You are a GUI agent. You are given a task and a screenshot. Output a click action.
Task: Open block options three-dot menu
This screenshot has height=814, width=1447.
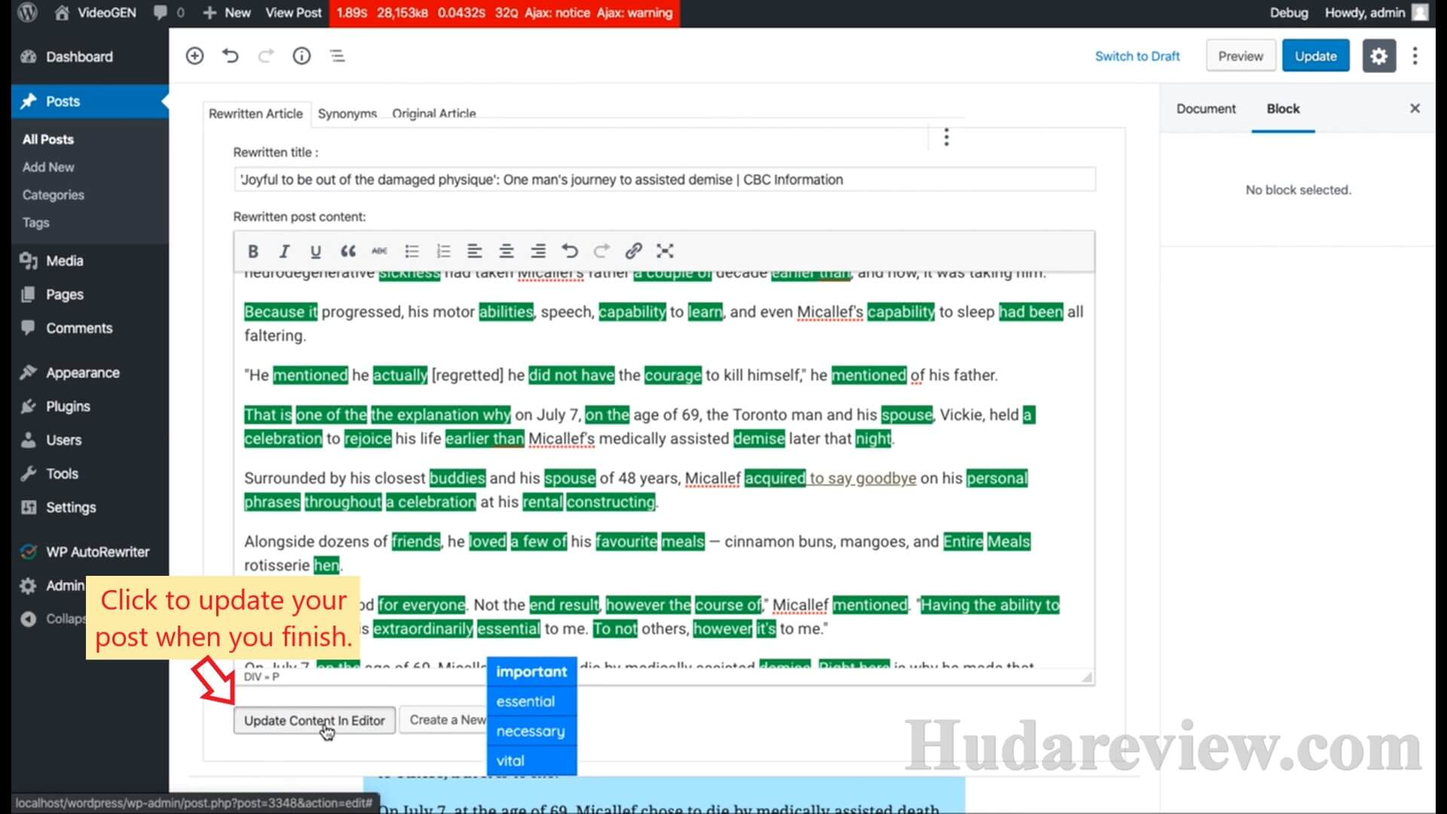pos(947,137)
